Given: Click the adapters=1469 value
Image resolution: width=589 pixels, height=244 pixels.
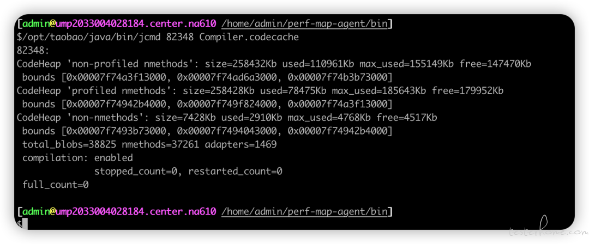Looking at the screenshot, I should coord(241,144).
